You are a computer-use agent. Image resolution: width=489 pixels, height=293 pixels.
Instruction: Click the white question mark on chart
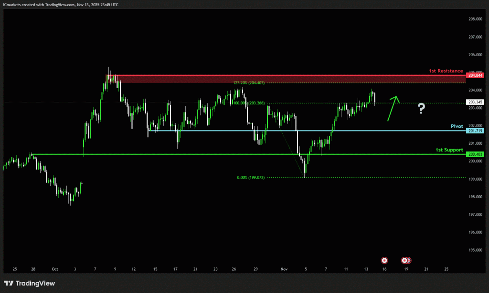coord(421,109)
